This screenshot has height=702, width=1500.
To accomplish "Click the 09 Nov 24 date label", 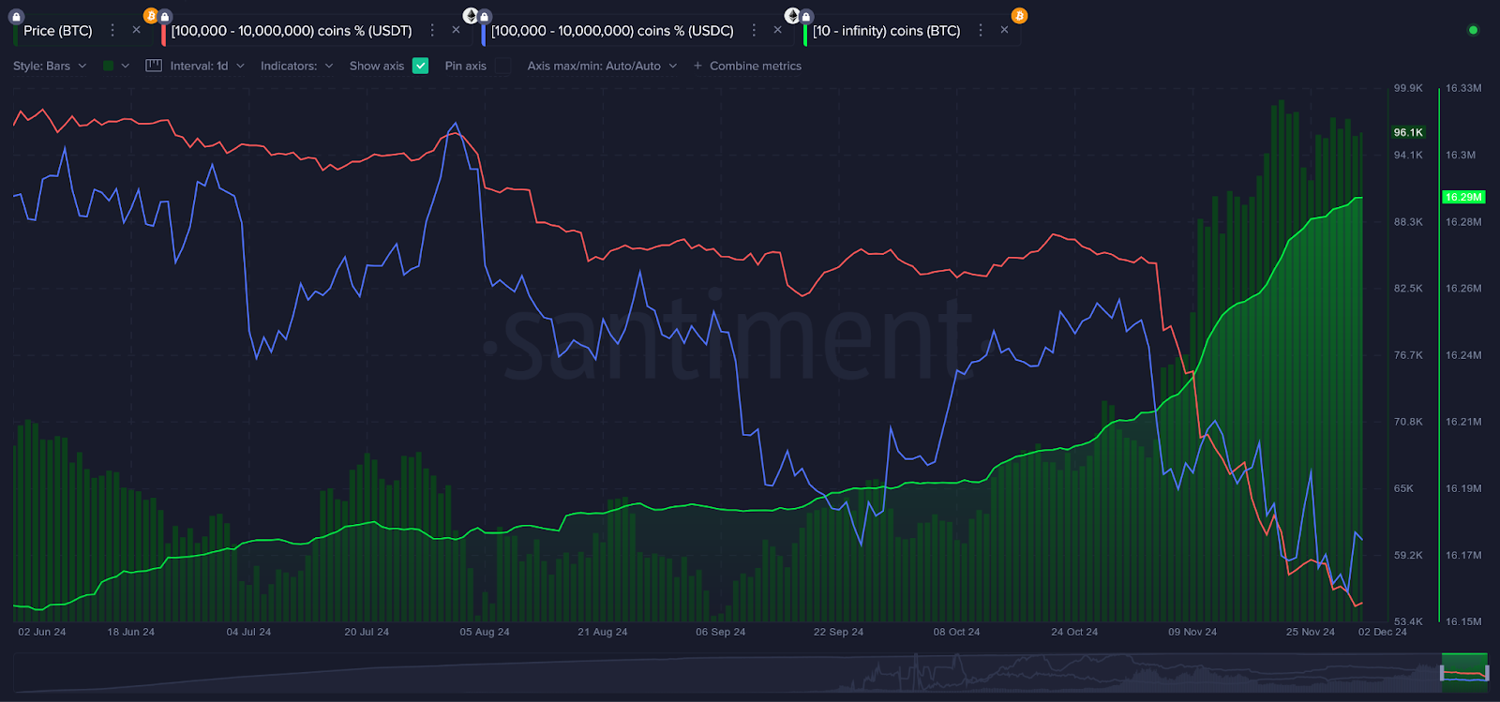I will (1192, 632).
